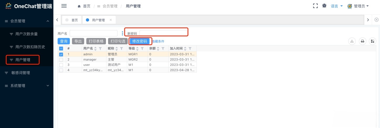Open the column grid settings icon
This screenshot has width=380, height=128.
click(x=372, y=41)
